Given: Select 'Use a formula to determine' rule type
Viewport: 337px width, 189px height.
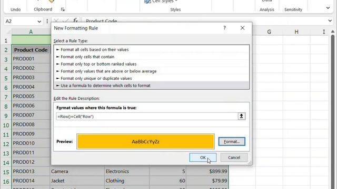Looking at the screenshot, I should click(152, 86).
